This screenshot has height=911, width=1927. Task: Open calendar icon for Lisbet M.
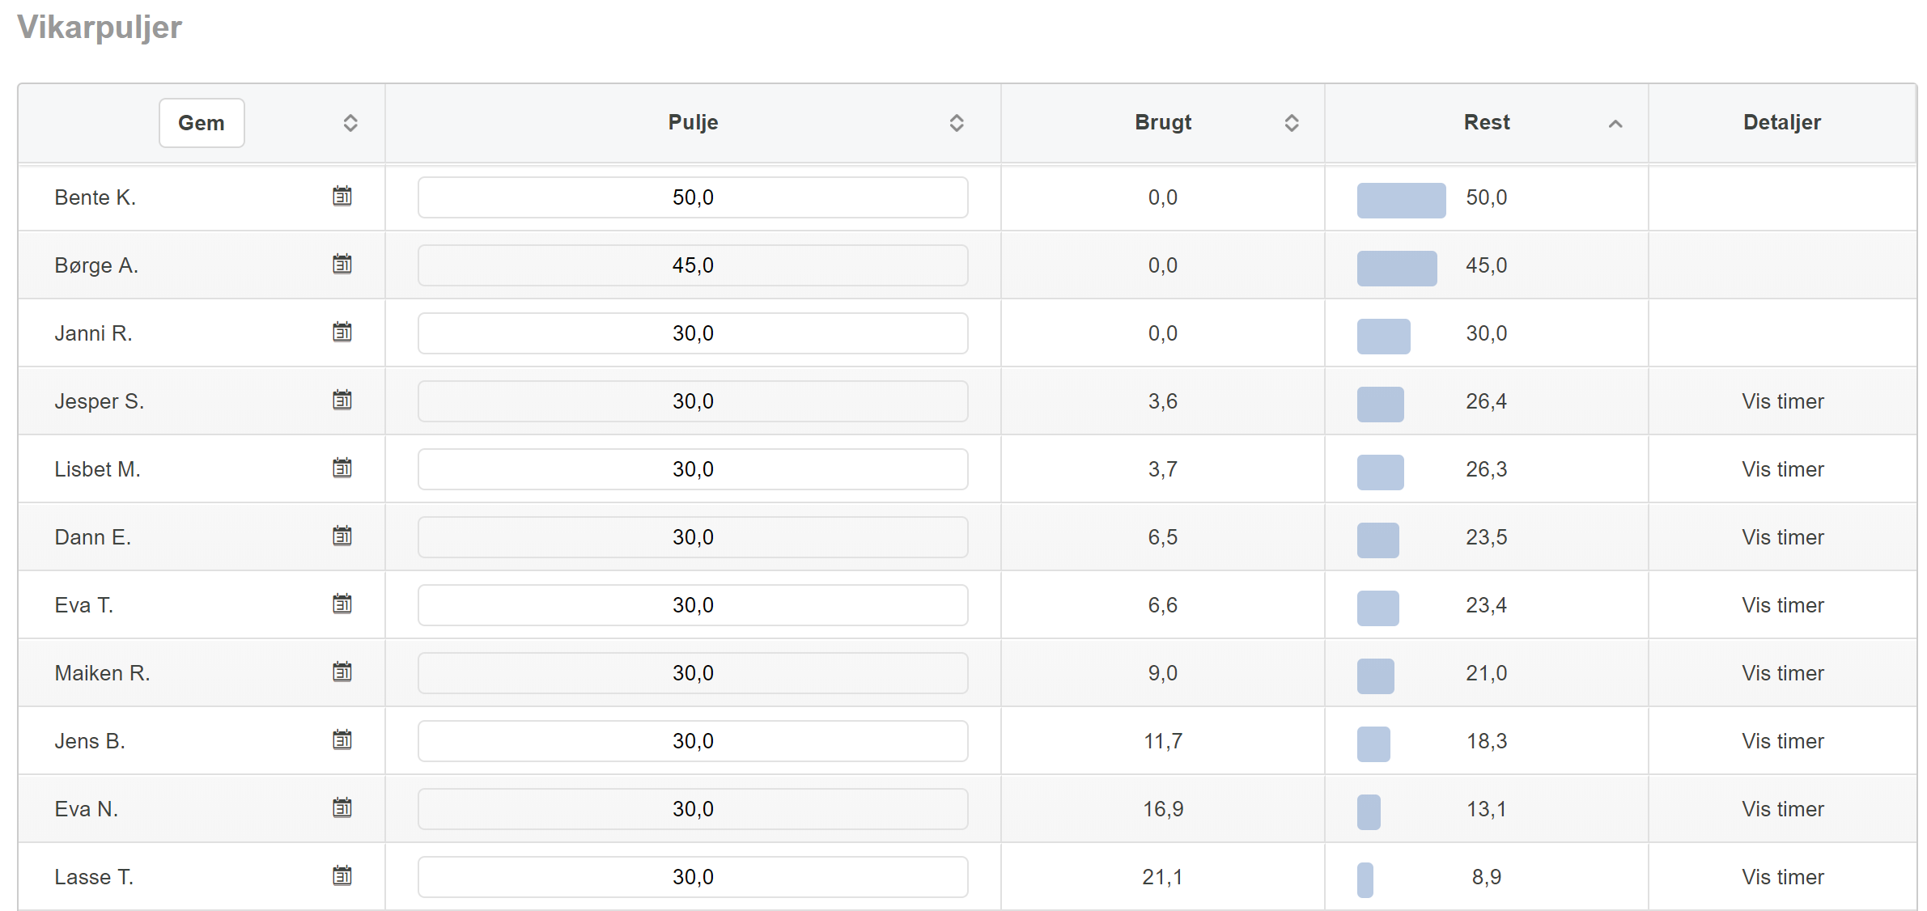[342, 468]
